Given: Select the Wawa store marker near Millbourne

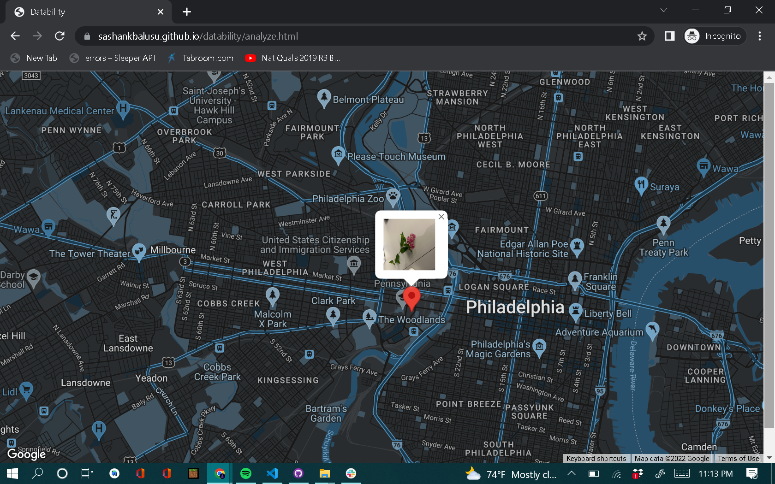Looking at the screenshot, I should click(x=48, y=228).
